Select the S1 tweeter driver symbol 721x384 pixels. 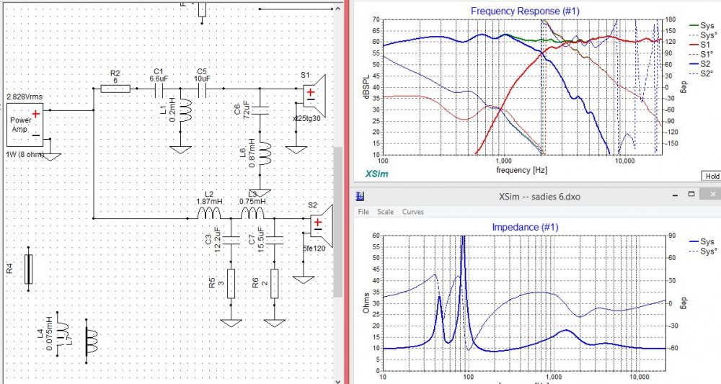[314, 92]
